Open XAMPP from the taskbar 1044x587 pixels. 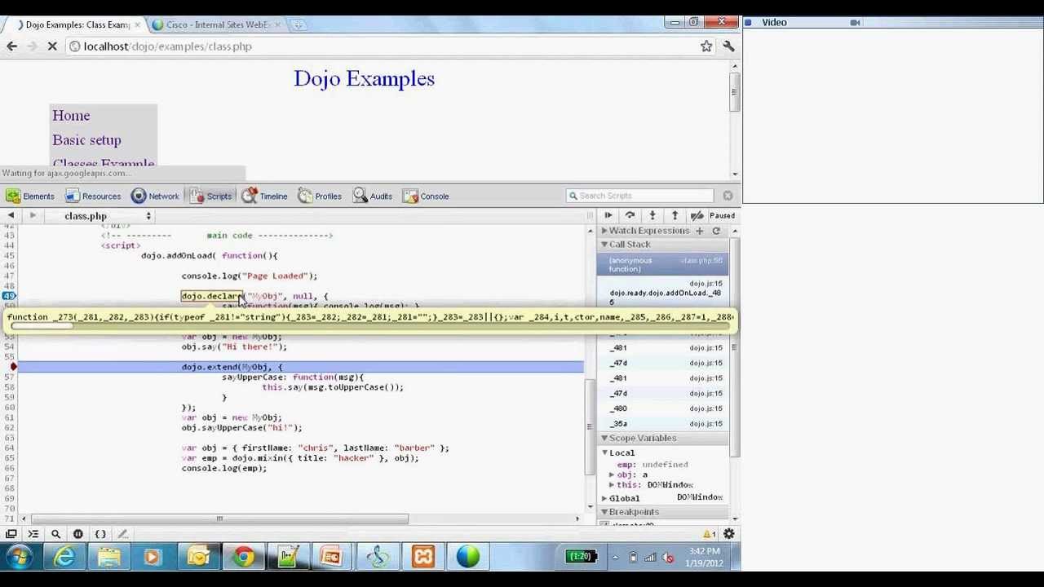pos(422,558)
